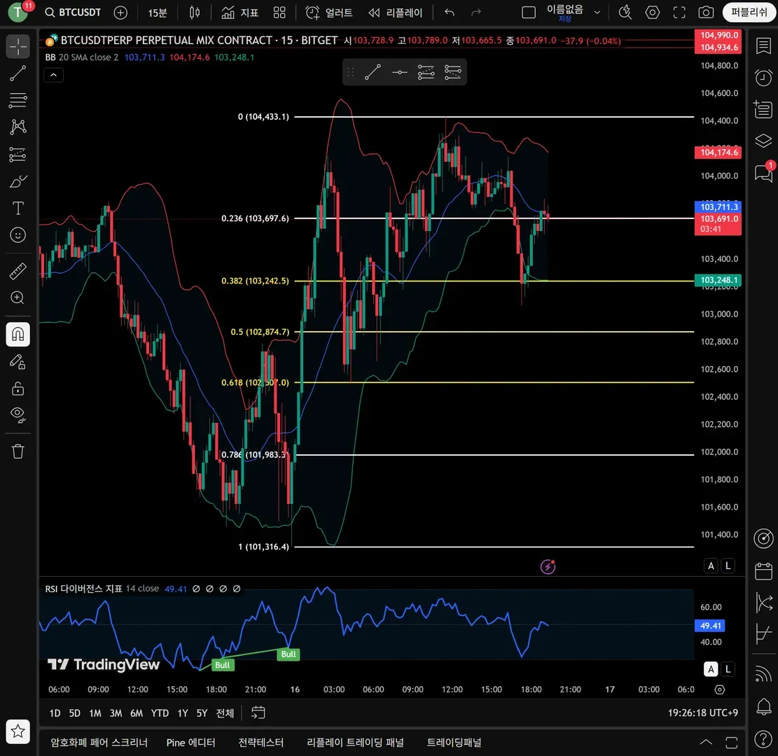The image size is (778, 756).
Task: Open the 15분 timeframe dropdown
Action: [x=158, y=13]
